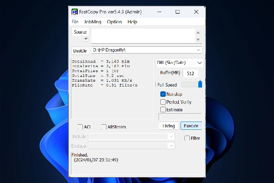
Task: Click the Full Speed slider handle
Action: coord(200,84)
